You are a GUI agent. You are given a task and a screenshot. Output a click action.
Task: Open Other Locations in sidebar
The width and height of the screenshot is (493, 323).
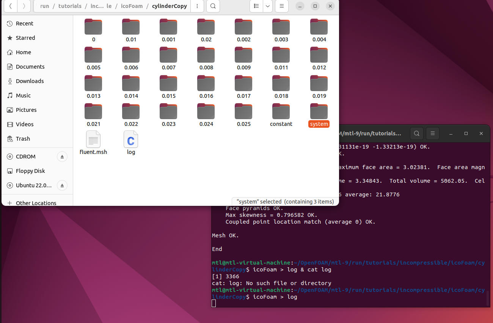(37, 203)
